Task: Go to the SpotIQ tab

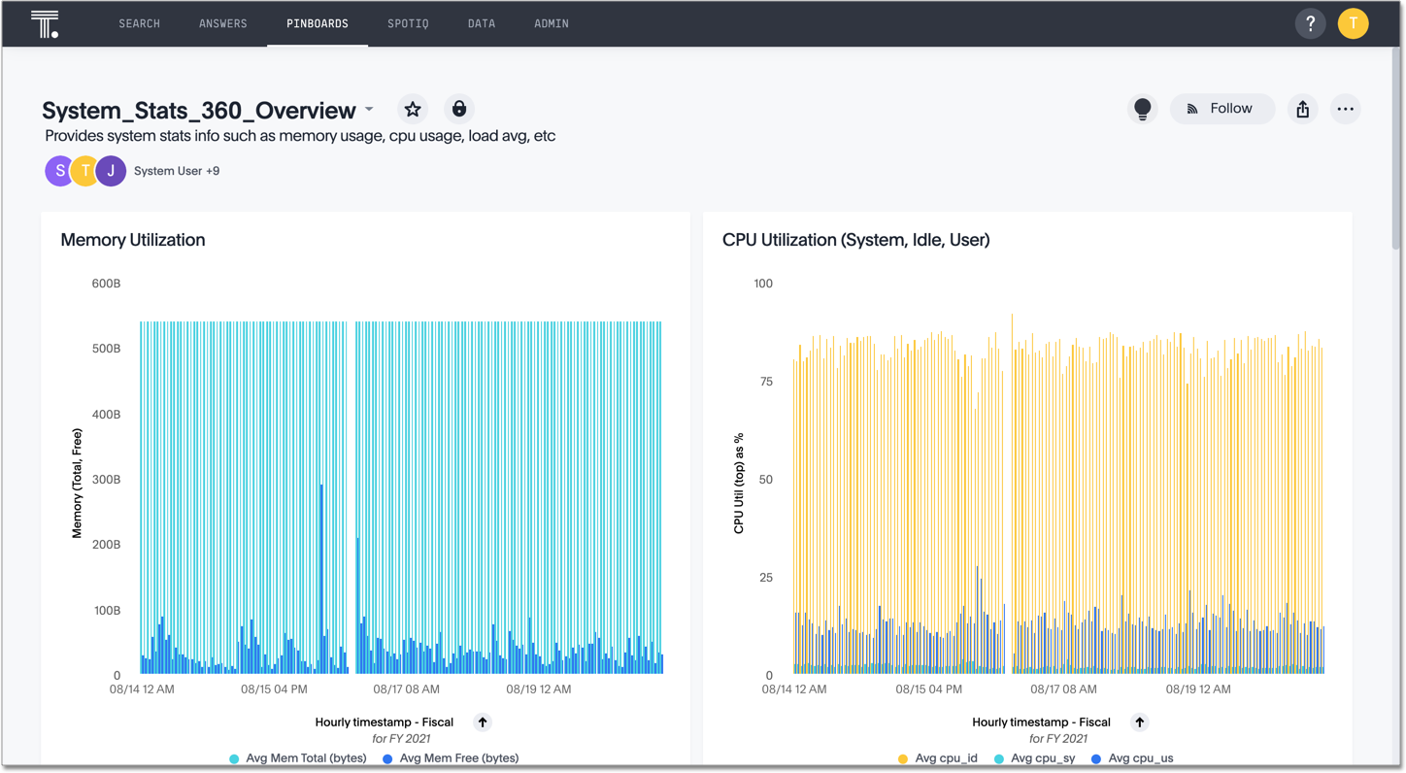Action: coord(408,23)
